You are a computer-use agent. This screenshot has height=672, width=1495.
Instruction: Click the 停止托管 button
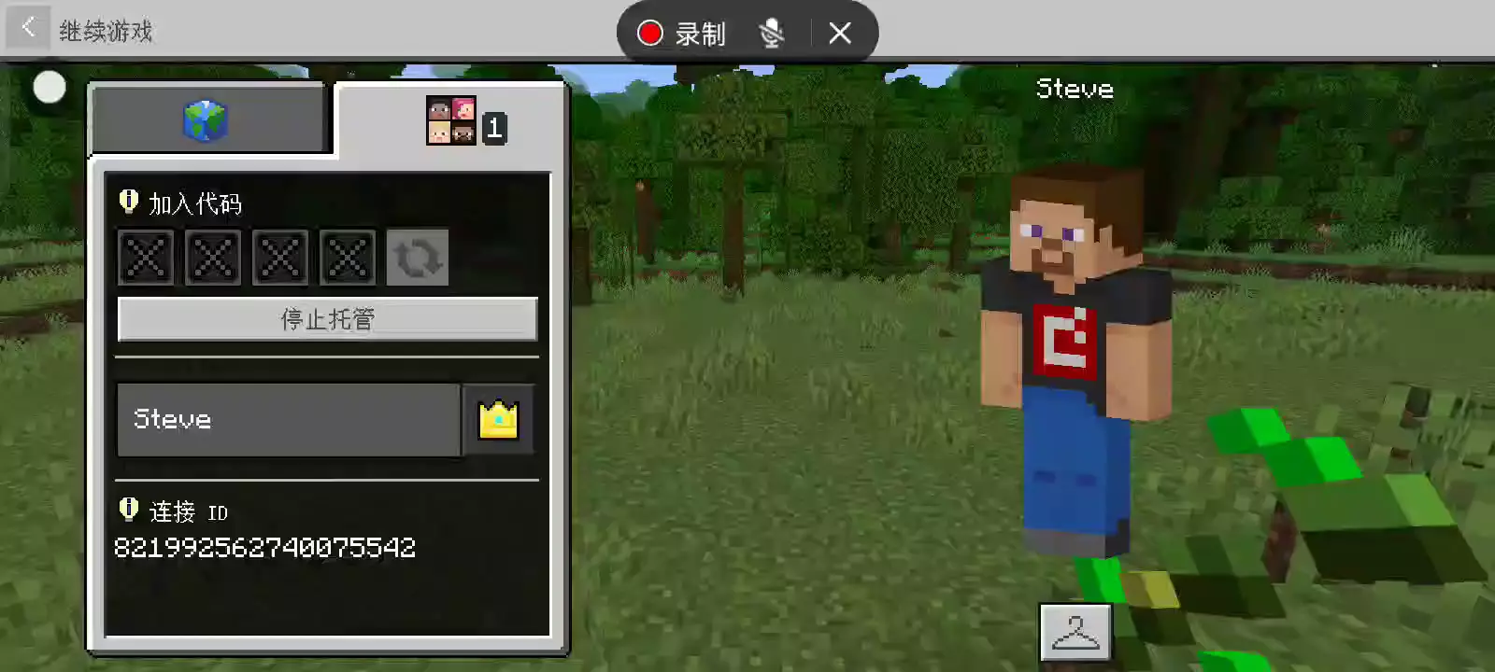(x=327, y=319)
